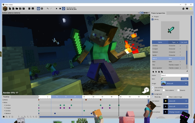Collapse the Mobs folder in timeline

3,102
